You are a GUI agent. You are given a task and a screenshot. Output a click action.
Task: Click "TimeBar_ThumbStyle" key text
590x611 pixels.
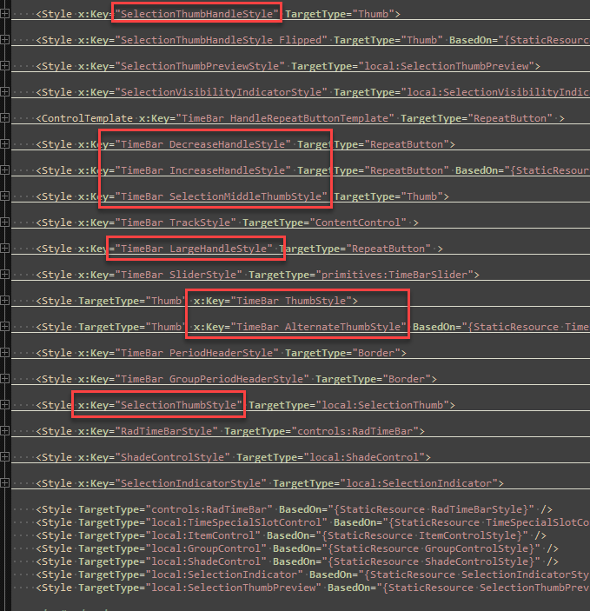tap(291, 302)
